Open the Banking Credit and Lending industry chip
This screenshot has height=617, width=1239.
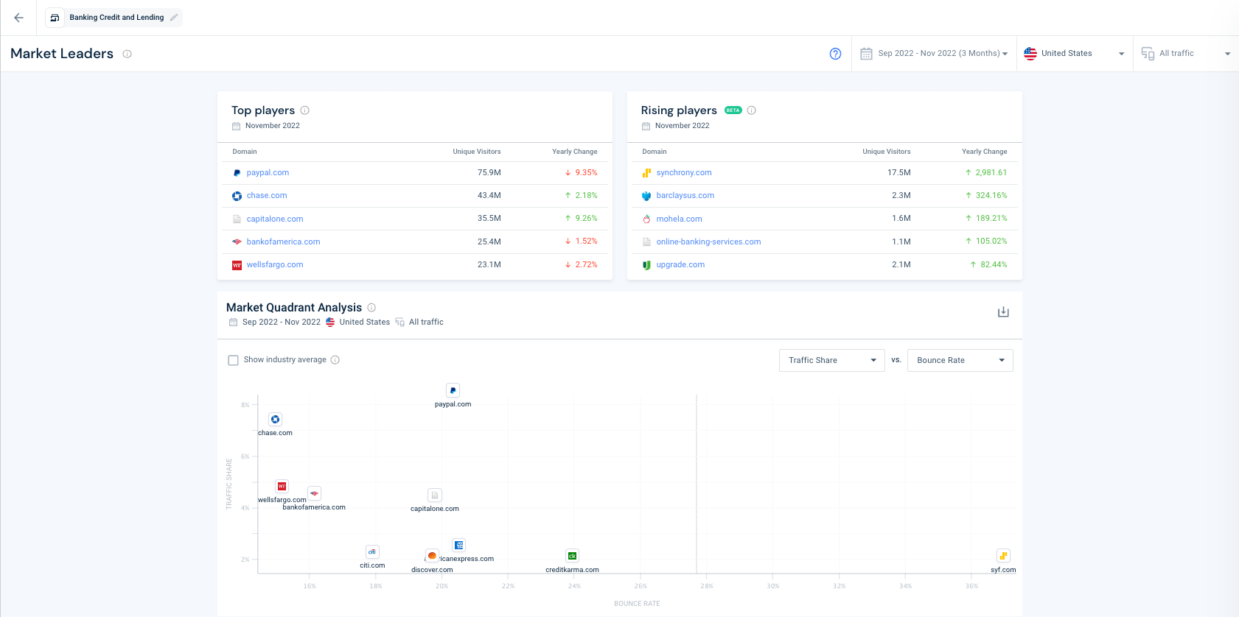(x=114, y=18)
